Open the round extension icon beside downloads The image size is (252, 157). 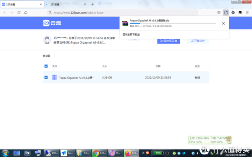[233, 13]
